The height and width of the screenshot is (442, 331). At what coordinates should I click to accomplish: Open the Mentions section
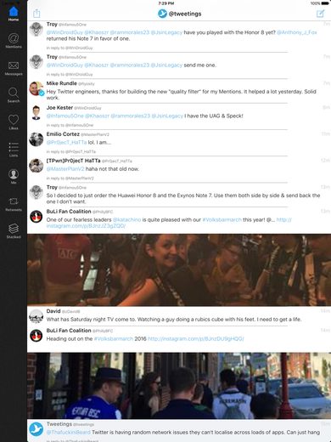(14, 41)
